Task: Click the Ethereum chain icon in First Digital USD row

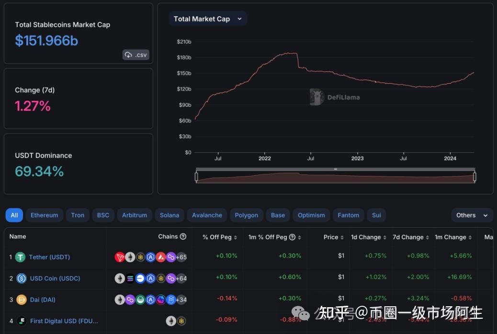Action: coord(171,321)
